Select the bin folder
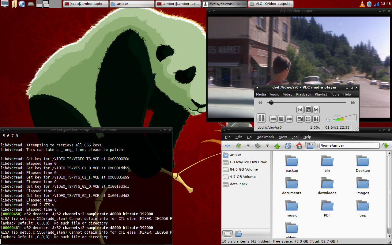Image resolution: width=392 pixels, height=245 pixels. (x=327, y=164)
